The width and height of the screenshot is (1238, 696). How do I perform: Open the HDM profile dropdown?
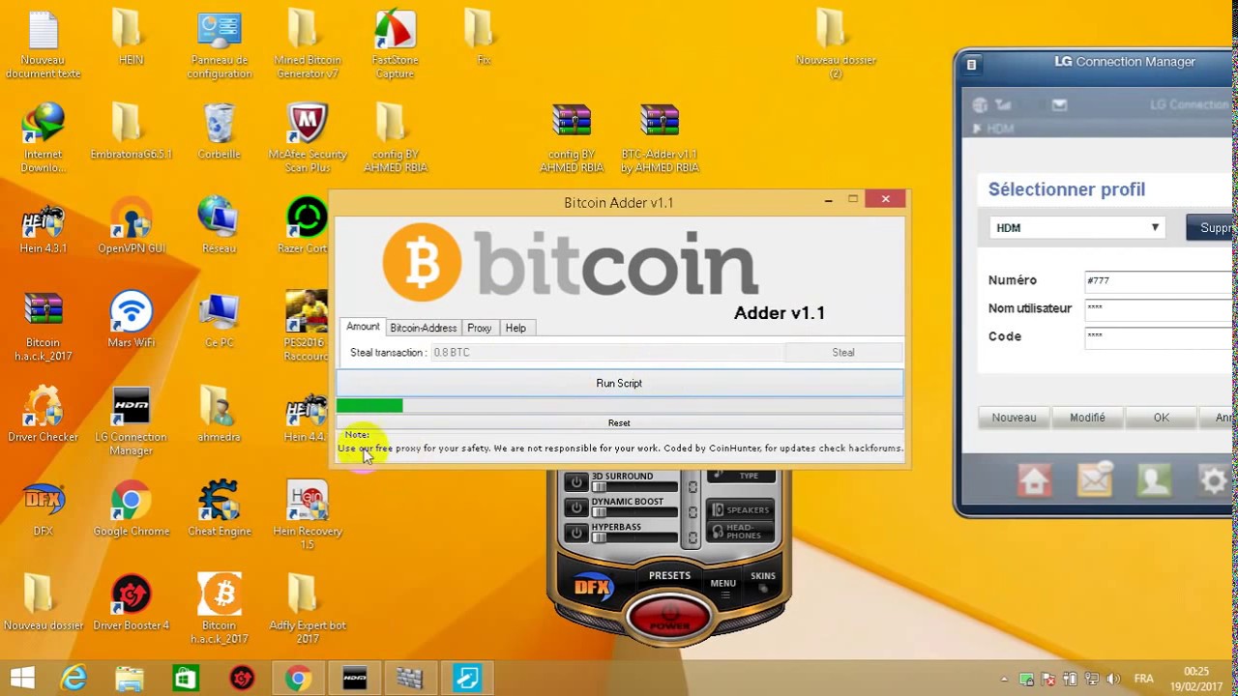pos(1154,227)
